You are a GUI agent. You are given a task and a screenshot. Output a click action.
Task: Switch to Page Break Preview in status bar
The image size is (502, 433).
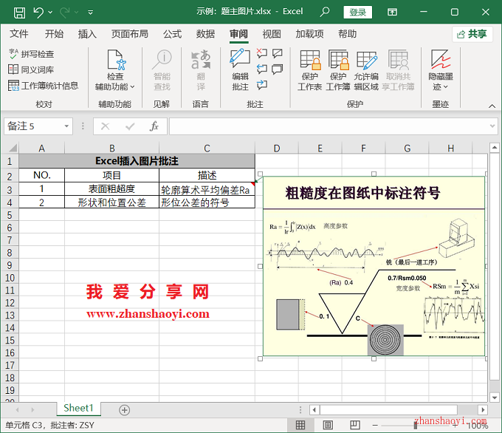[355, 425]
